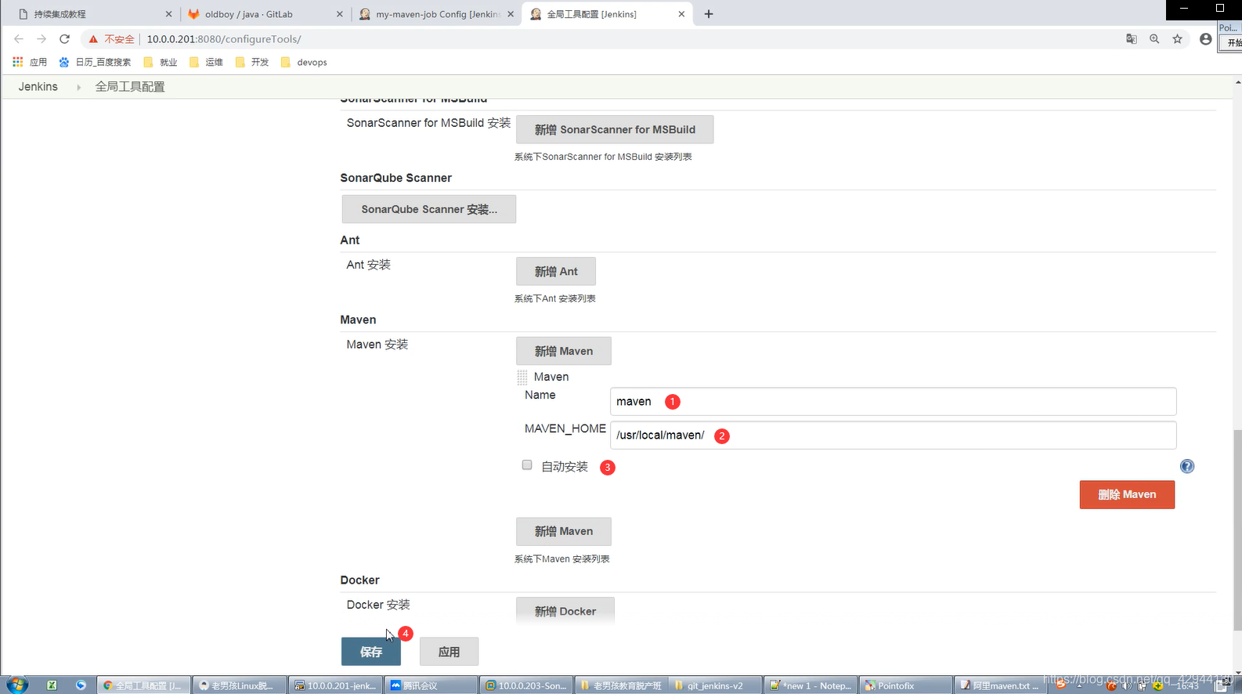Open 腾讯会议 taskbar window

[431, 685]
